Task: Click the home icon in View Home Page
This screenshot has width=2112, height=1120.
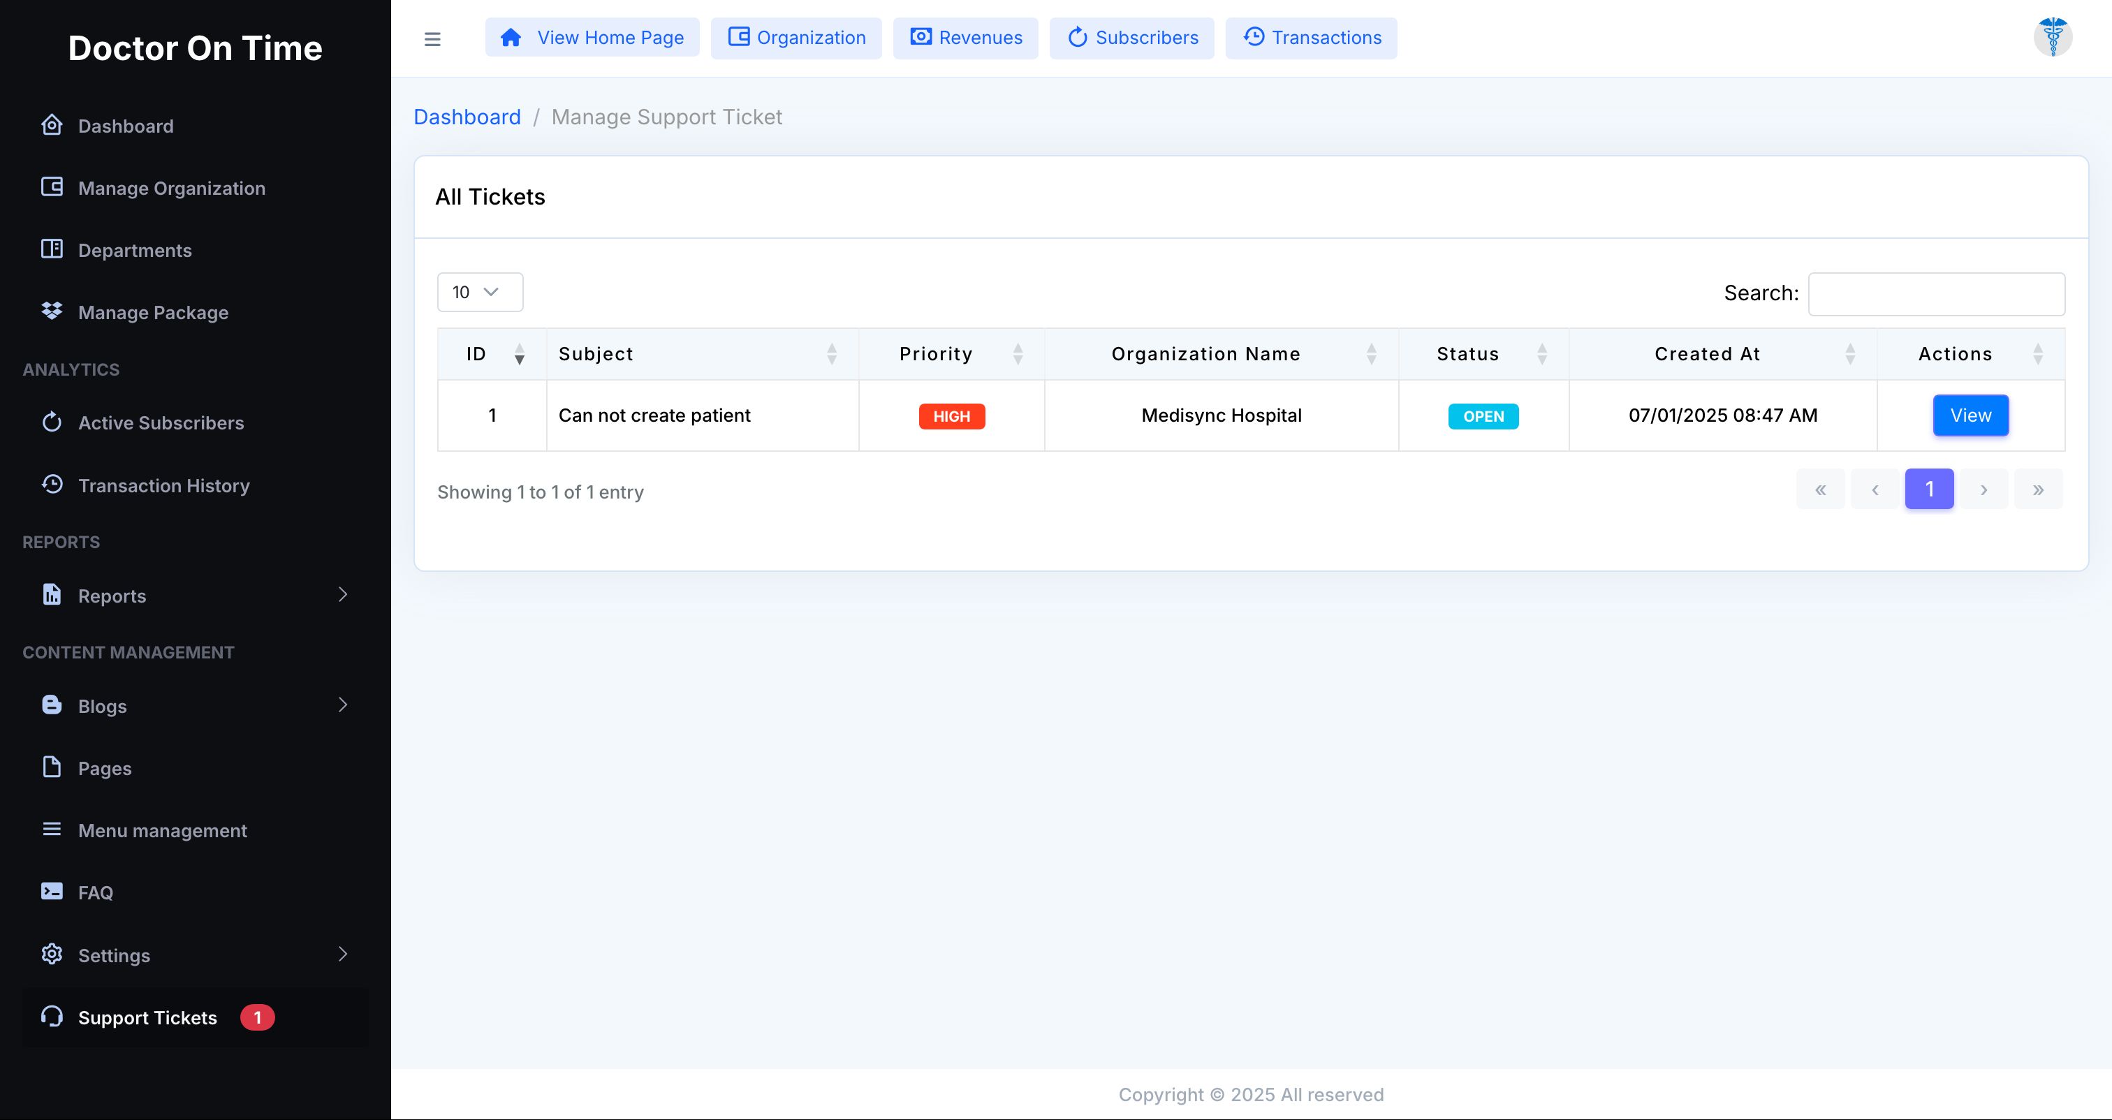Action: pyautogui.click(x=511, y=38)
